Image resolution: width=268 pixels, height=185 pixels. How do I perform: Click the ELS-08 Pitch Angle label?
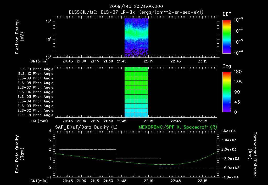(35, 83)
